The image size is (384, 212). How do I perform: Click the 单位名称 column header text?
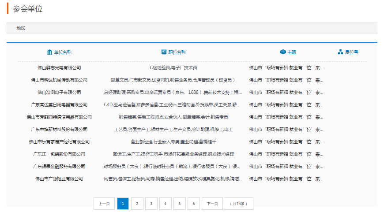click(63, 52)
